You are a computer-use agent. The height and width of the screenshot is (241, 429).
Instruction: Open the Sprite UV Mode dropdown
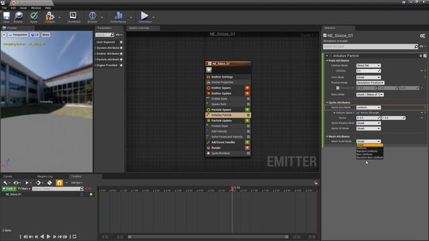[x=368, y=128]
